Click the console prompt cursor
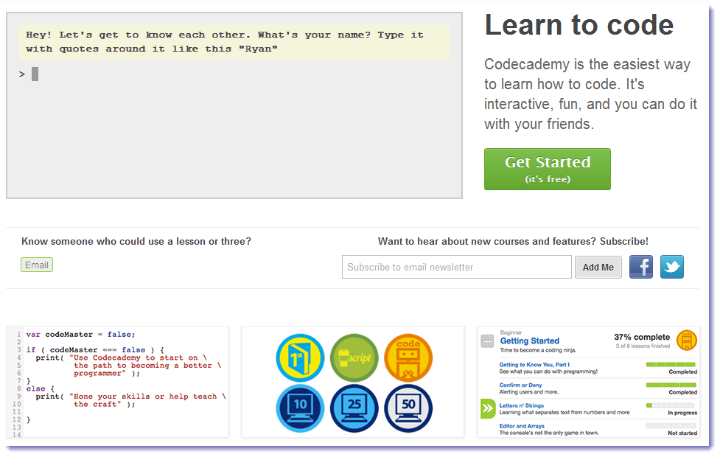Image resolution: width=720 pixels, height=457 pixels. [35, 74]
